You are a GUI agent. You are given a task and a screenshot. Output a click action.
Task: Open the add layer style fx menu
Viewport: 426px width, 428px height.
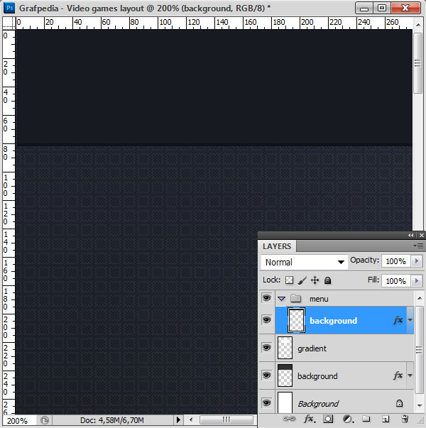click(x=310, y=419)
